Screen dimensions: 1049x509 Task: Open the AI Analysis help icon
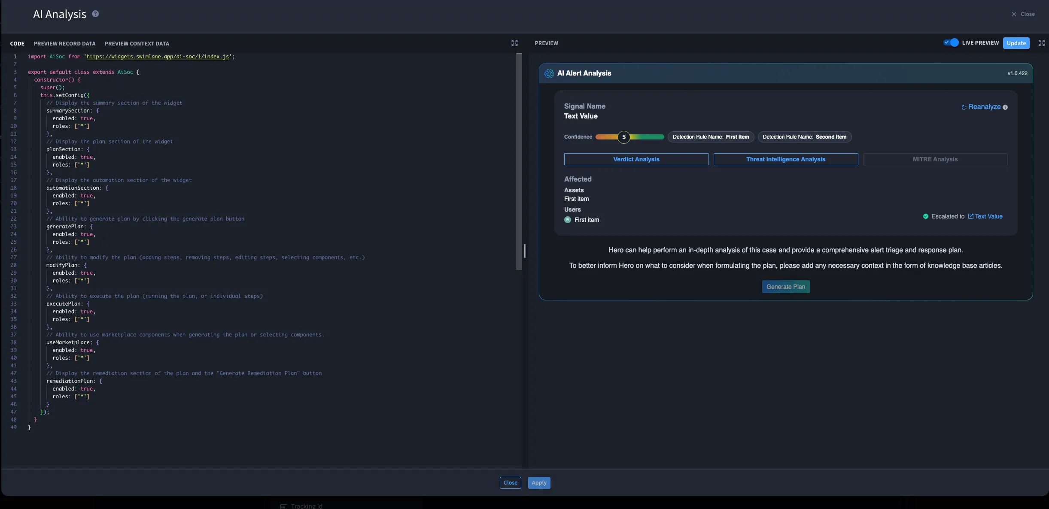coord(95,14)
